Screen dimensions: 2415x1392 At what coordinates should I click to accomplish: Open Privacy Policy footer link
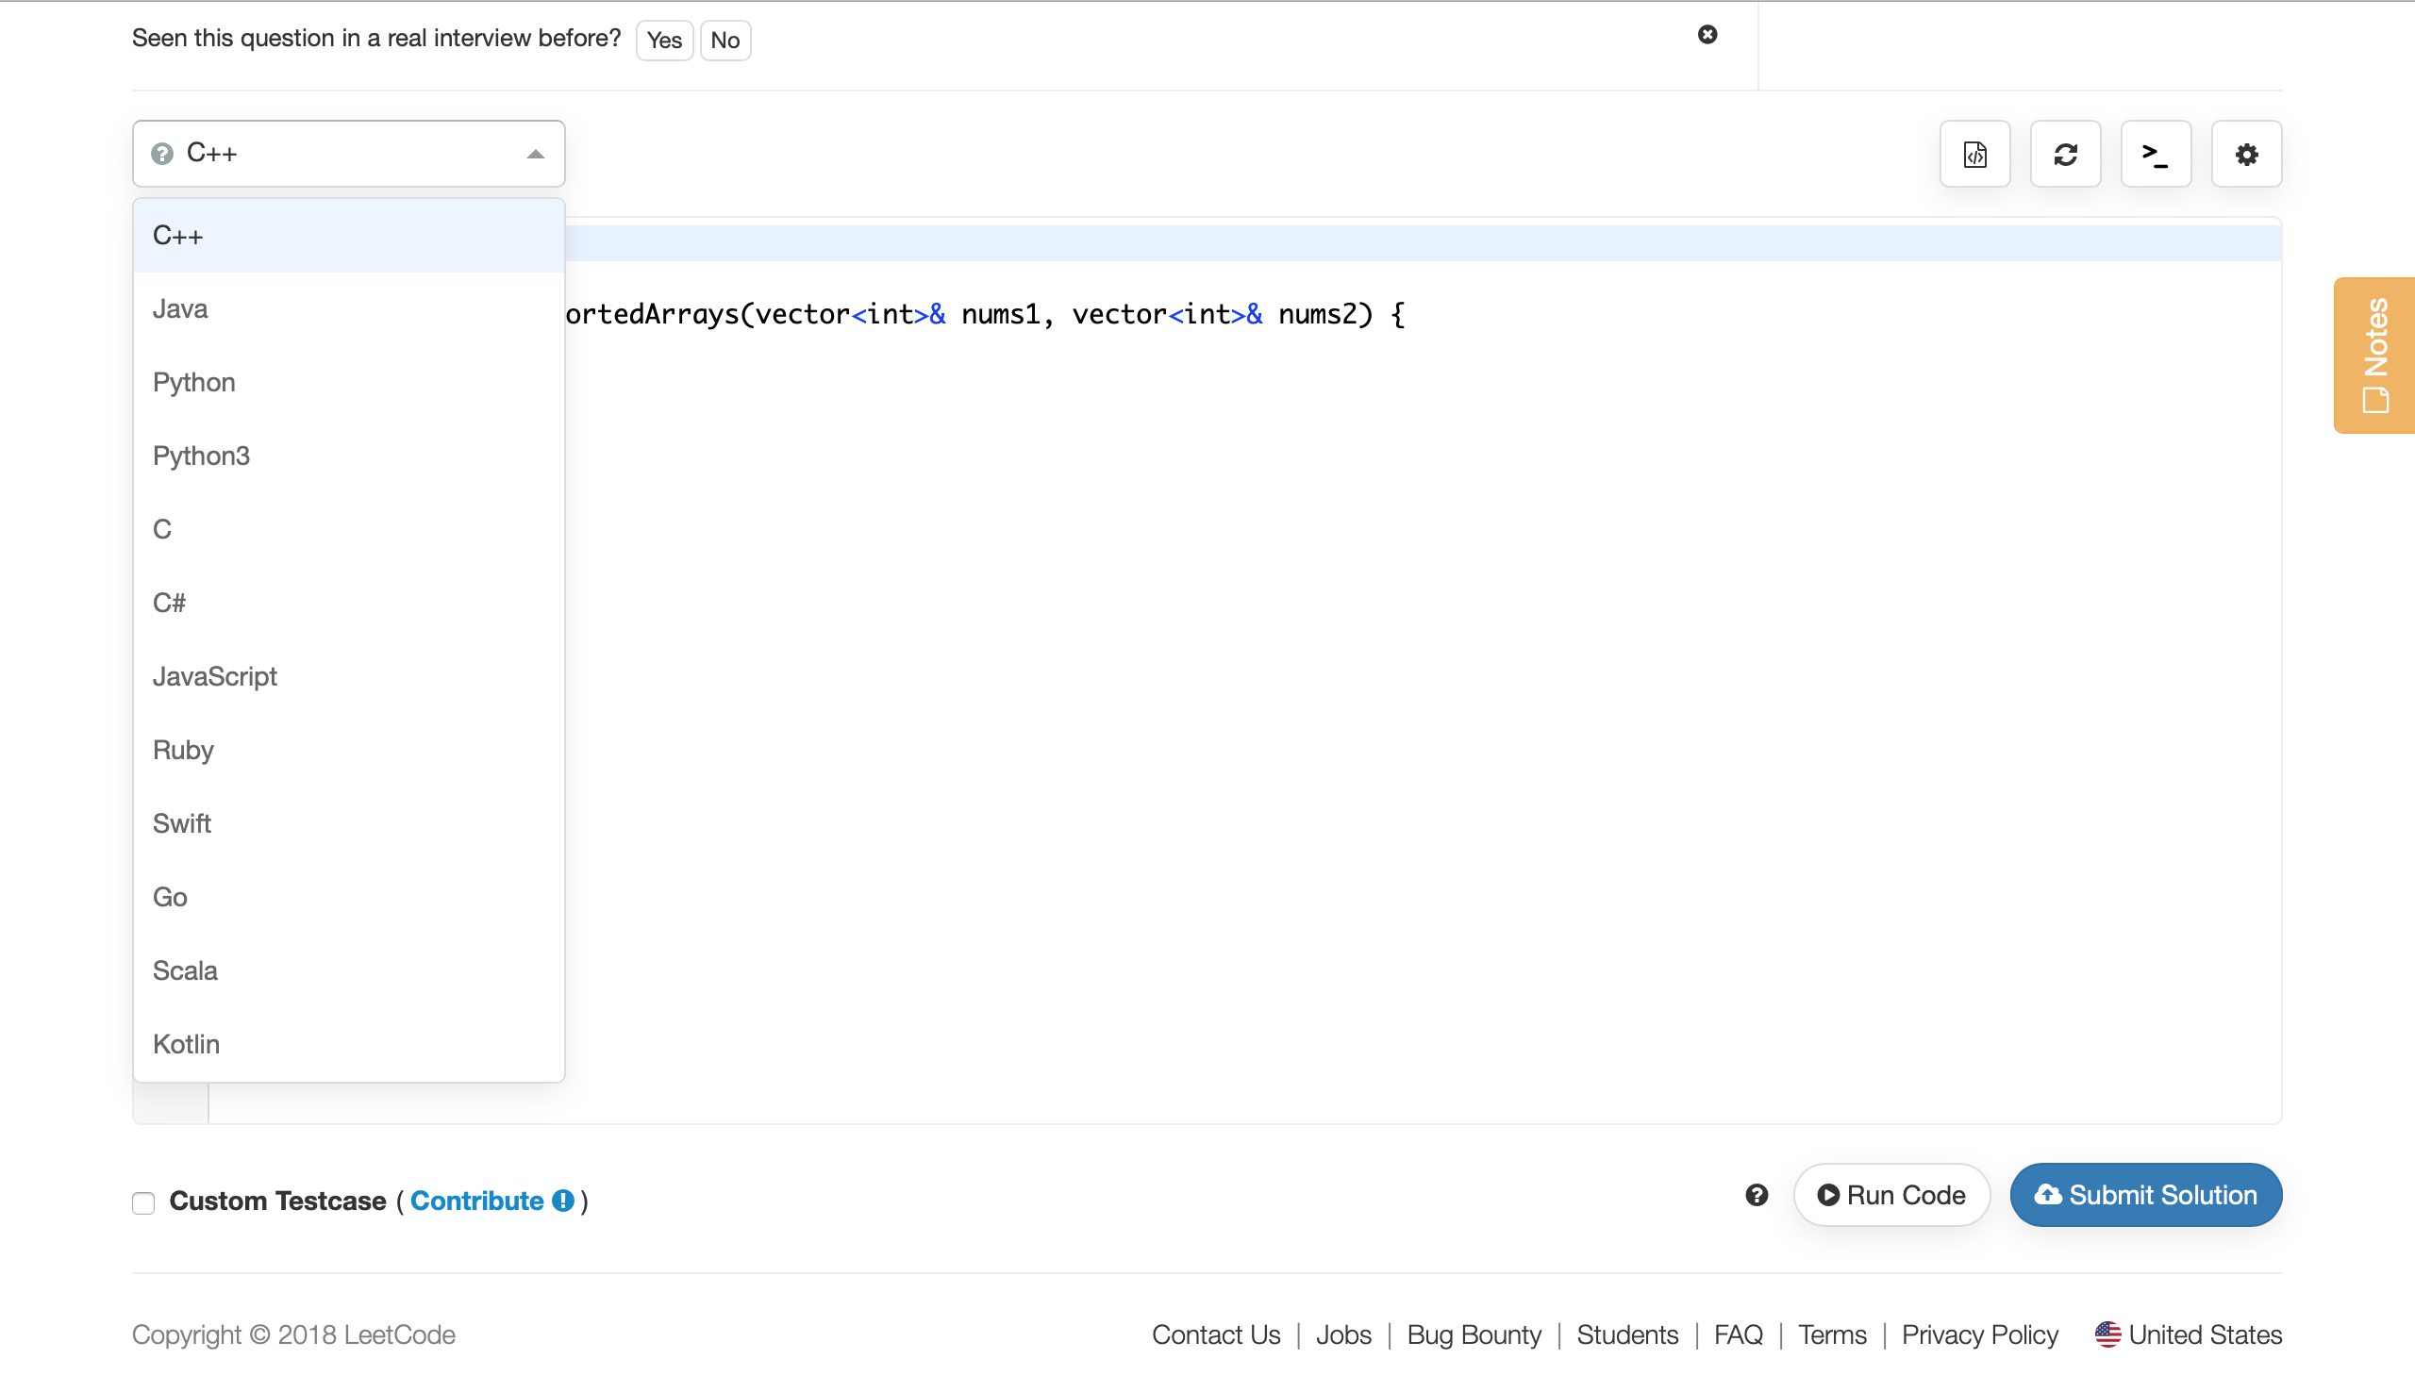1978,1334
